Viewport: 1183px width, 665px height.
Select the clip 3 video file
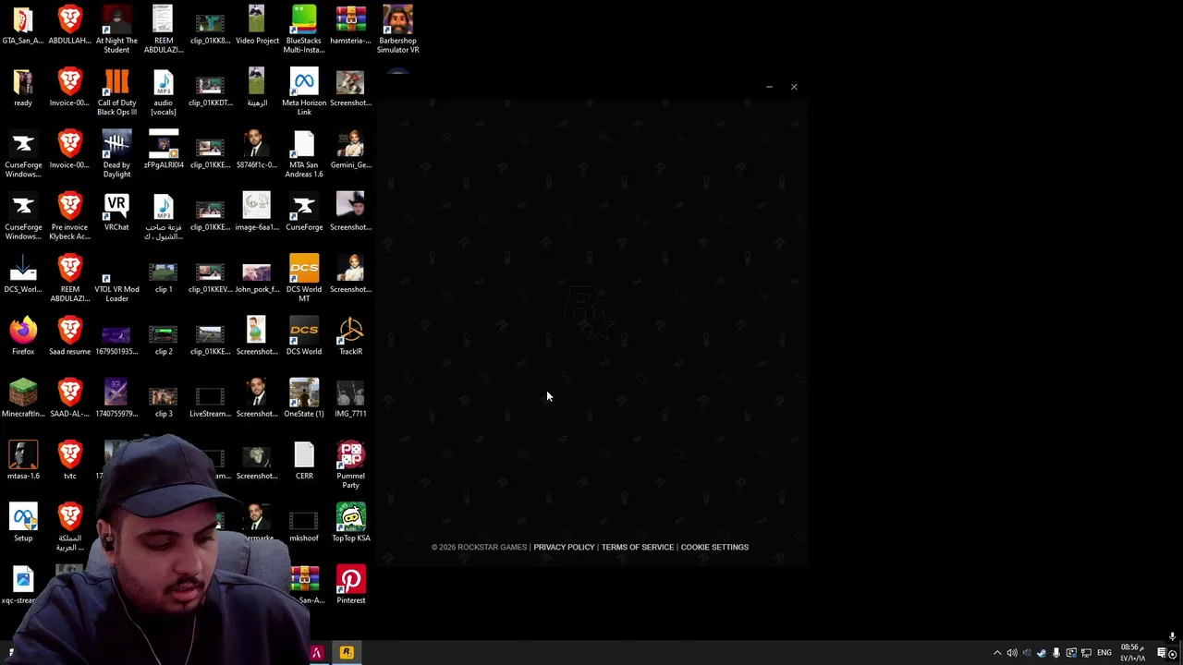coord(164,401)
